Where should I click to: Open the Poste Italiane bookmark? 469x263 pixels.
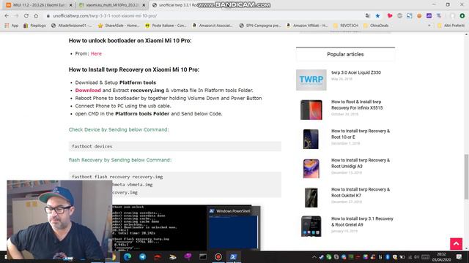click(166, 26)
